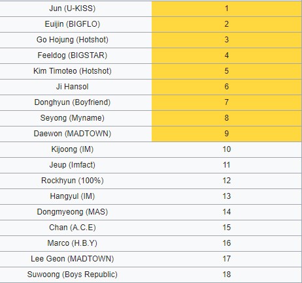This screenshot has width=302, height=283.
Task: Select Kijoong (IM) cell
Action: click(x=73, y=149)
